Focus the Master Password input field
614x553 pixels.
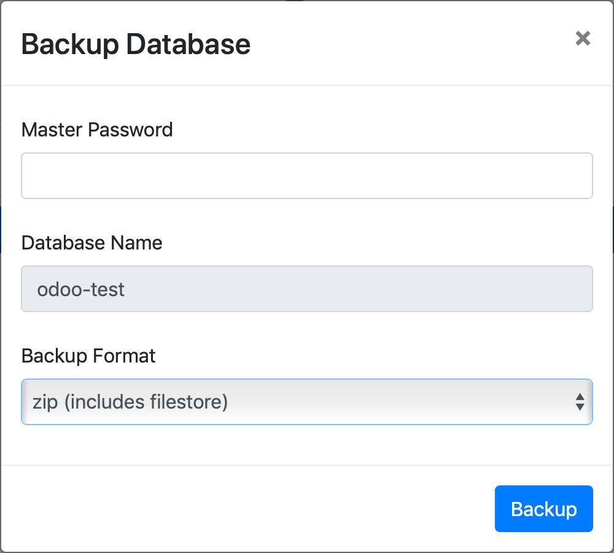[306, 176]
